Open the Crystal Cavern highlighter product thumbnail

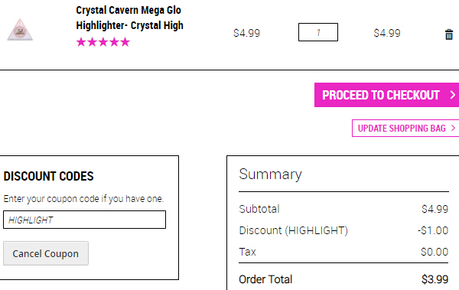point(20,30)
